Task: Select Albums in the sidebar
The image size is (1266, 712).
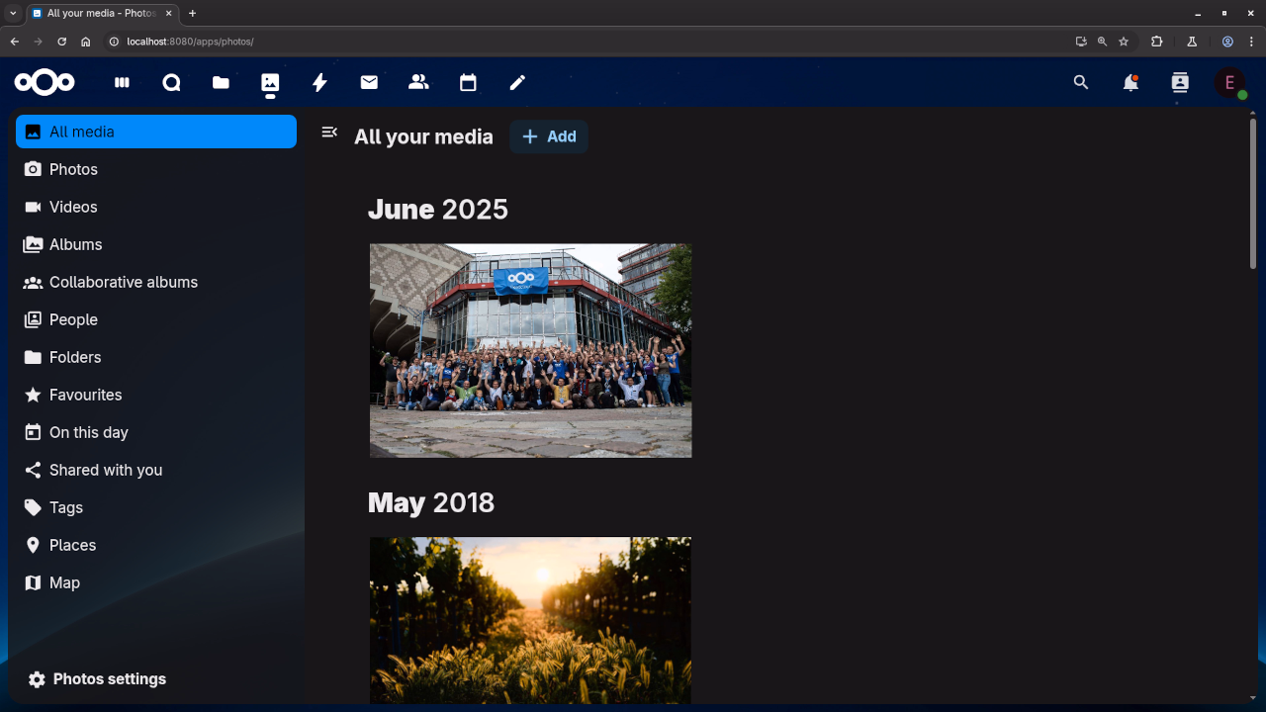Action: (76, 244)
